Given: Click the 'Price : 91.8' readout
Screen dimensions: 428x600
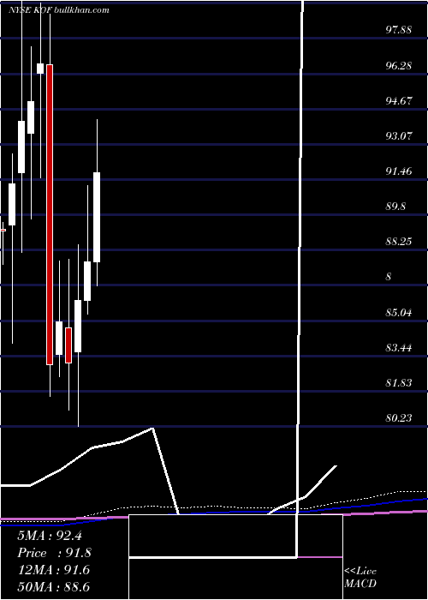Looking at the screenshot, I should coord(54,553).
